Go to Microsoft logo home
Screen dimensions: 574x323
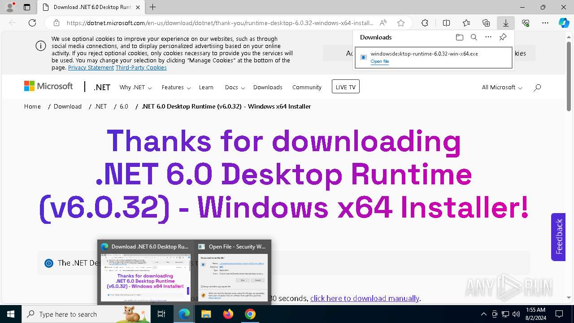click(x=48, y=86)
